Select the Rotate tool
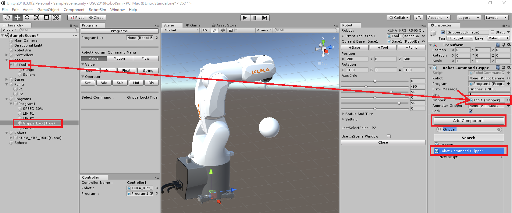Image resolution: width=512 pixels, height=213 pixels. 27,18
